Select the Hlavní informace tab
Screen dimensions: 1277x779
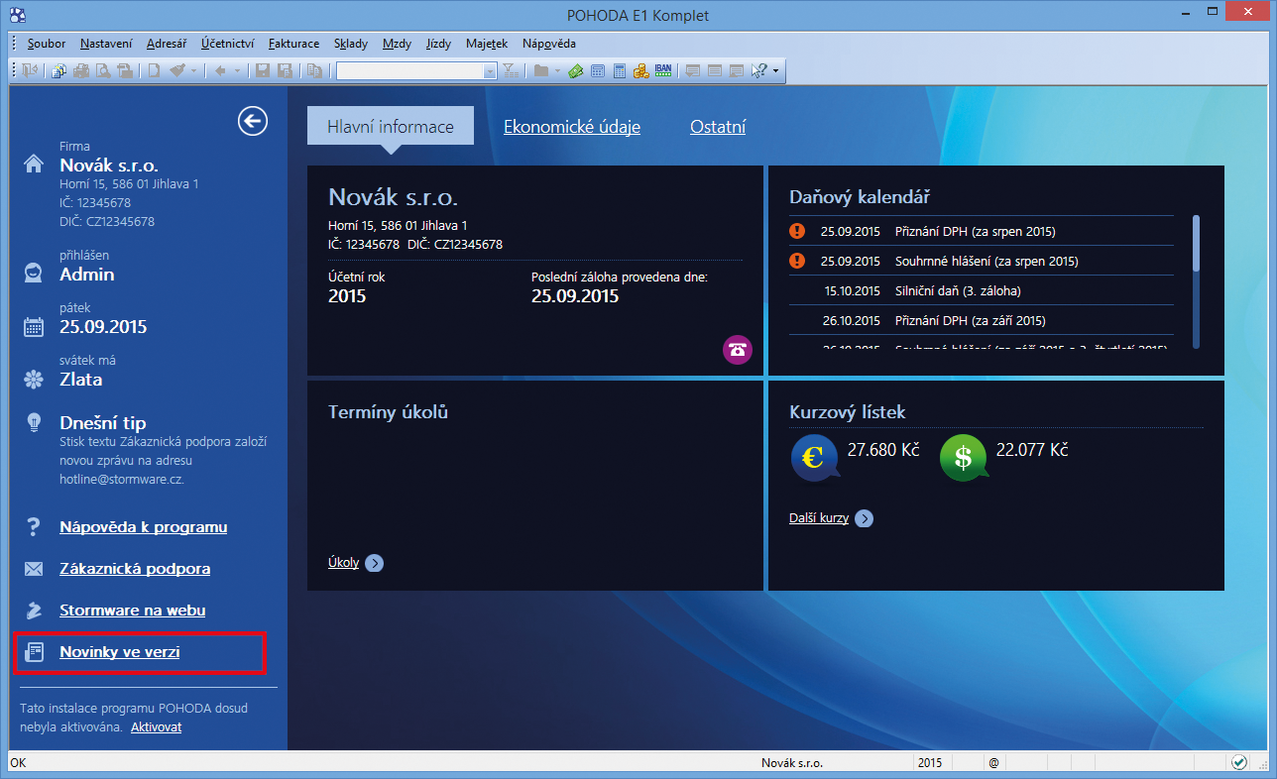pos(391,126)
